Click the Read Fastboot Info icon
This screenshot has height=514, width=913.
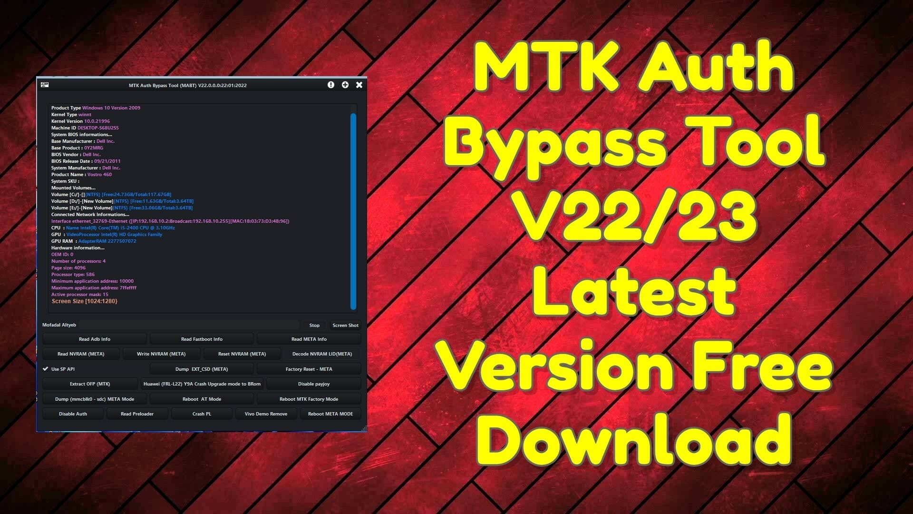point(201,339)
